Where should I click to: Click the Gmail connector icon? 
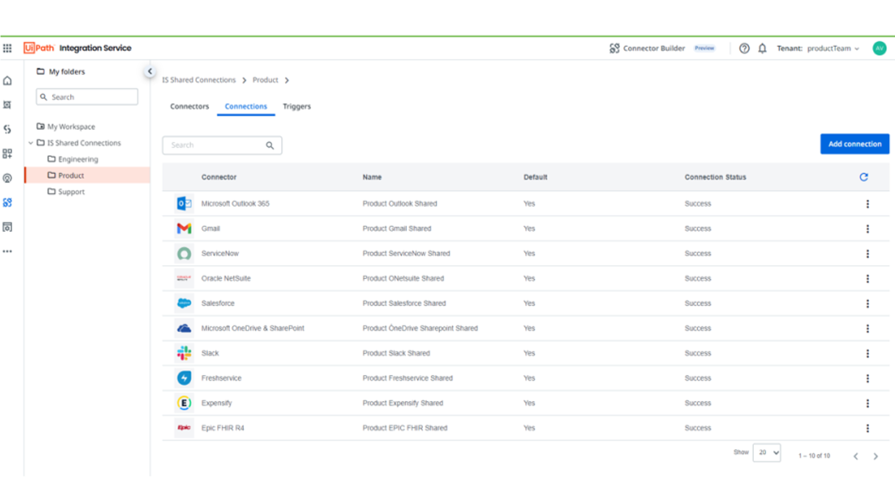(184, 228)
